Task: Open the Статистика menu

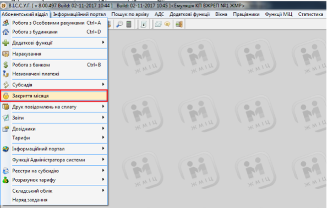Action: pyautogui.click(x=310, y=14)
